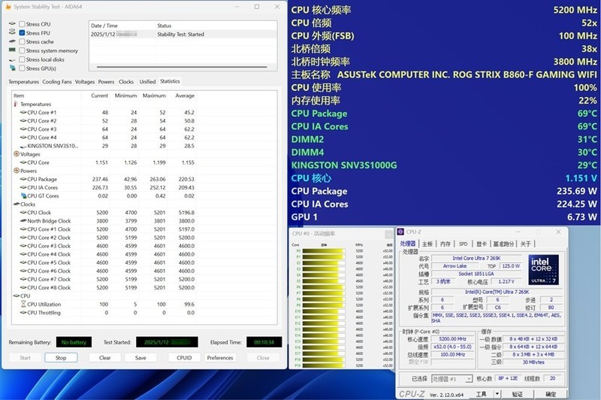Viewport: 601px width, 400px height.
Task: Click the E10 core activity bar
Action: coord(324,311)
